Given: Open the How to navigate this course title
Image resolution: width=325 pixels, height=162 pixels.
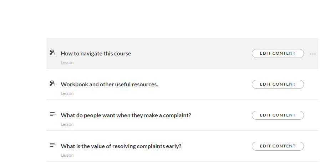Looking at the screenshot, I should pyautogui.click(x=96, y=54).
